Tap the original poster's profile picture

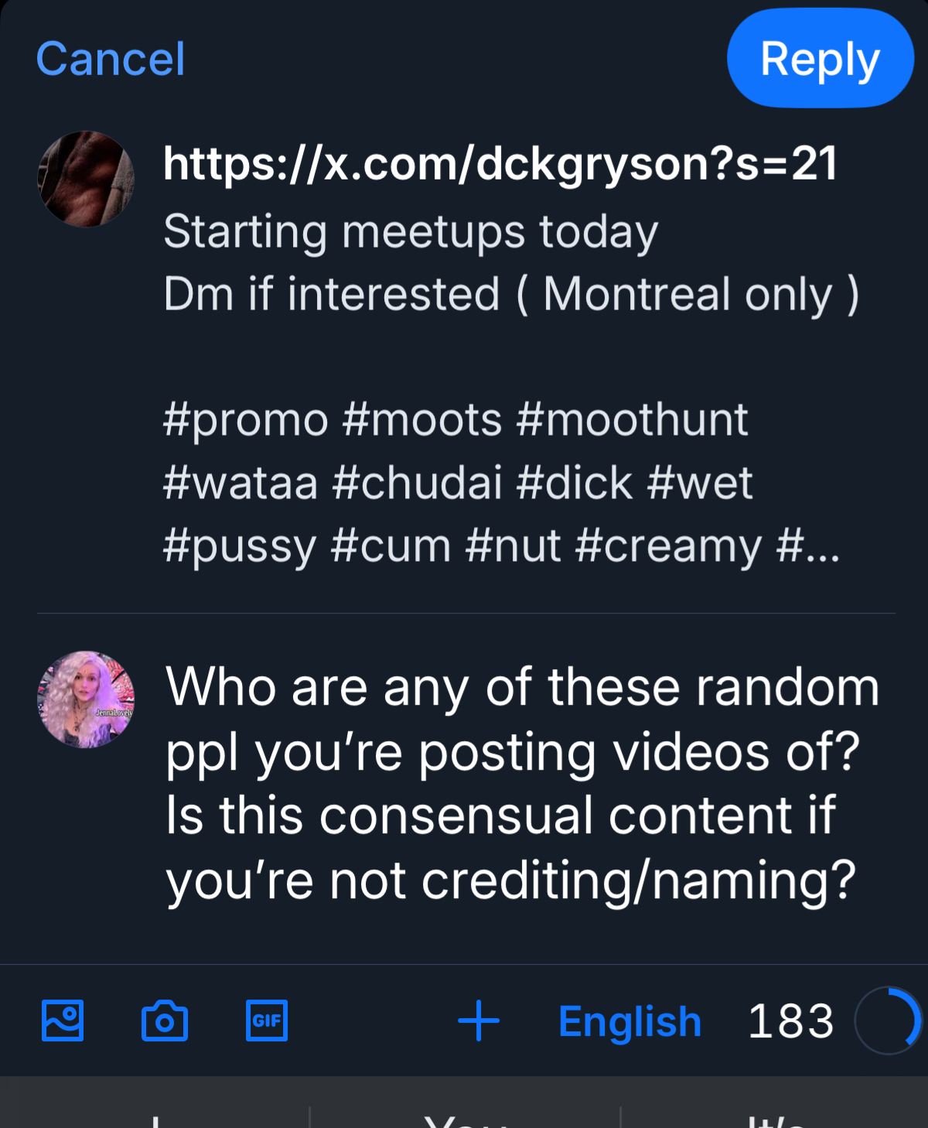coord(86,179)
